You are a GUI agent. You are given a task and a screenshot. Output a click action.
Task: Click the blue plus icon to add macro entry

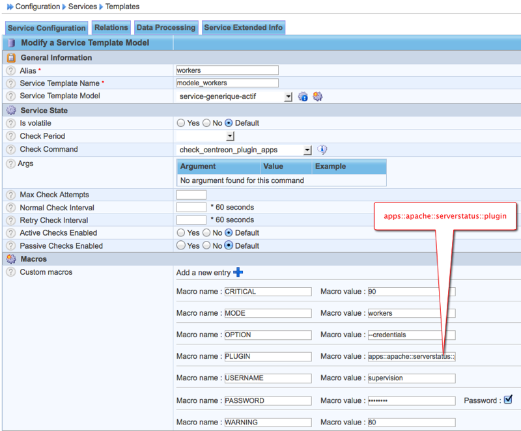[238, 272]
